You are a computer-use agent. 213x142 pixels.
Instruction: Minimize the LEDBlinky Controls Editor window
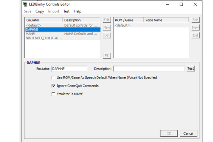168,4
